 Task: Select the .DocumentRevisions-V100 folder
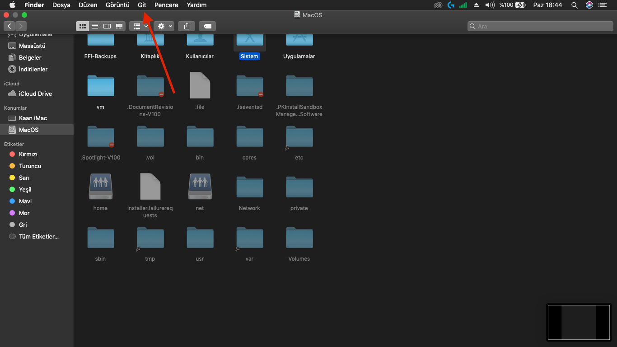150,94
